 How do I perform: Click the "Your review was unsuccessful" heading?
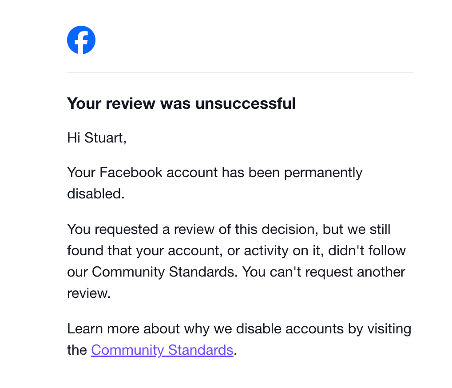pyautogui.click(x=181, y=103)
